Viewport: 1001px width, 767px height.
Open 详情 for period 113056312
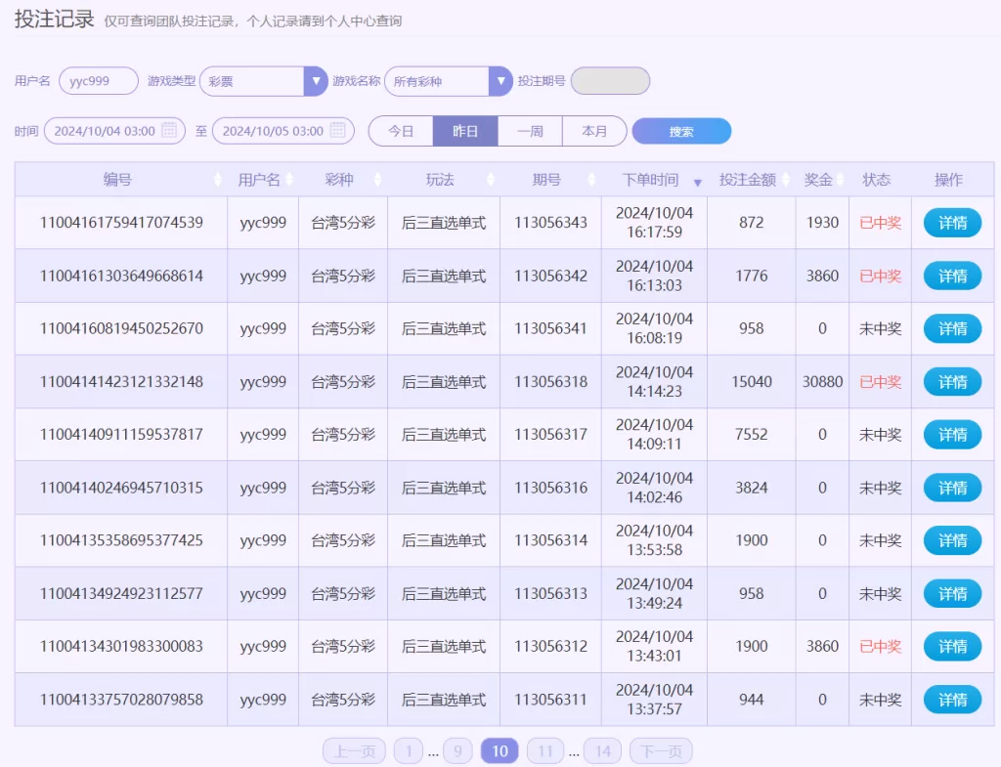952,647
